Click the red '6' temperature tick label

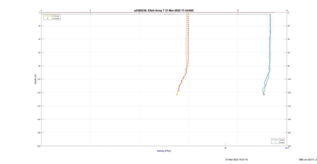90,11
